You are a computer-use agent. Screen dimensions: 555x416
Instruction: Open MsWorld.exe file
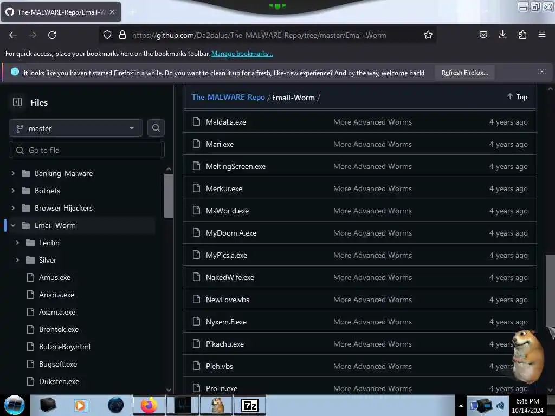227,211
